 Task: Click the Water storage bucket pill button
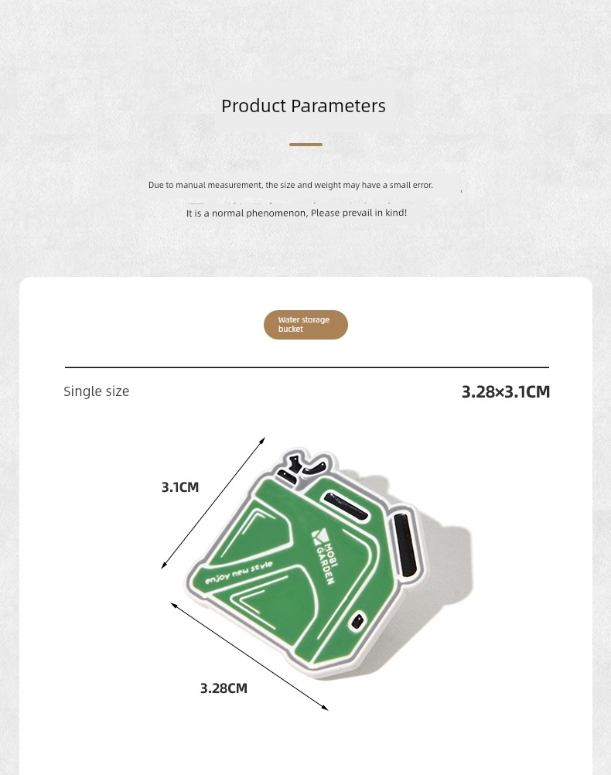point(305,325)
